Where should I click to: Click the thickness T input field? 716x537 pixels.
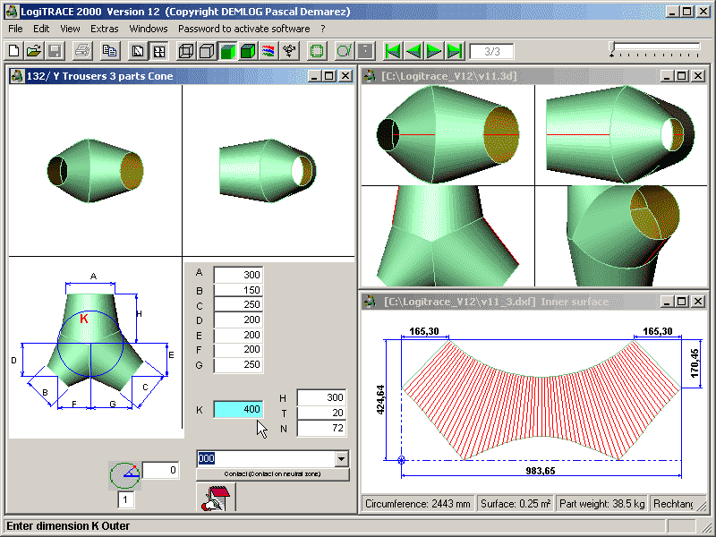(321, 413)
